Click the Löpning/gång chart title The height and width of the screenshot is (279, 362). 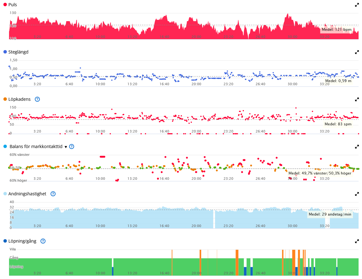click(22, 241)
